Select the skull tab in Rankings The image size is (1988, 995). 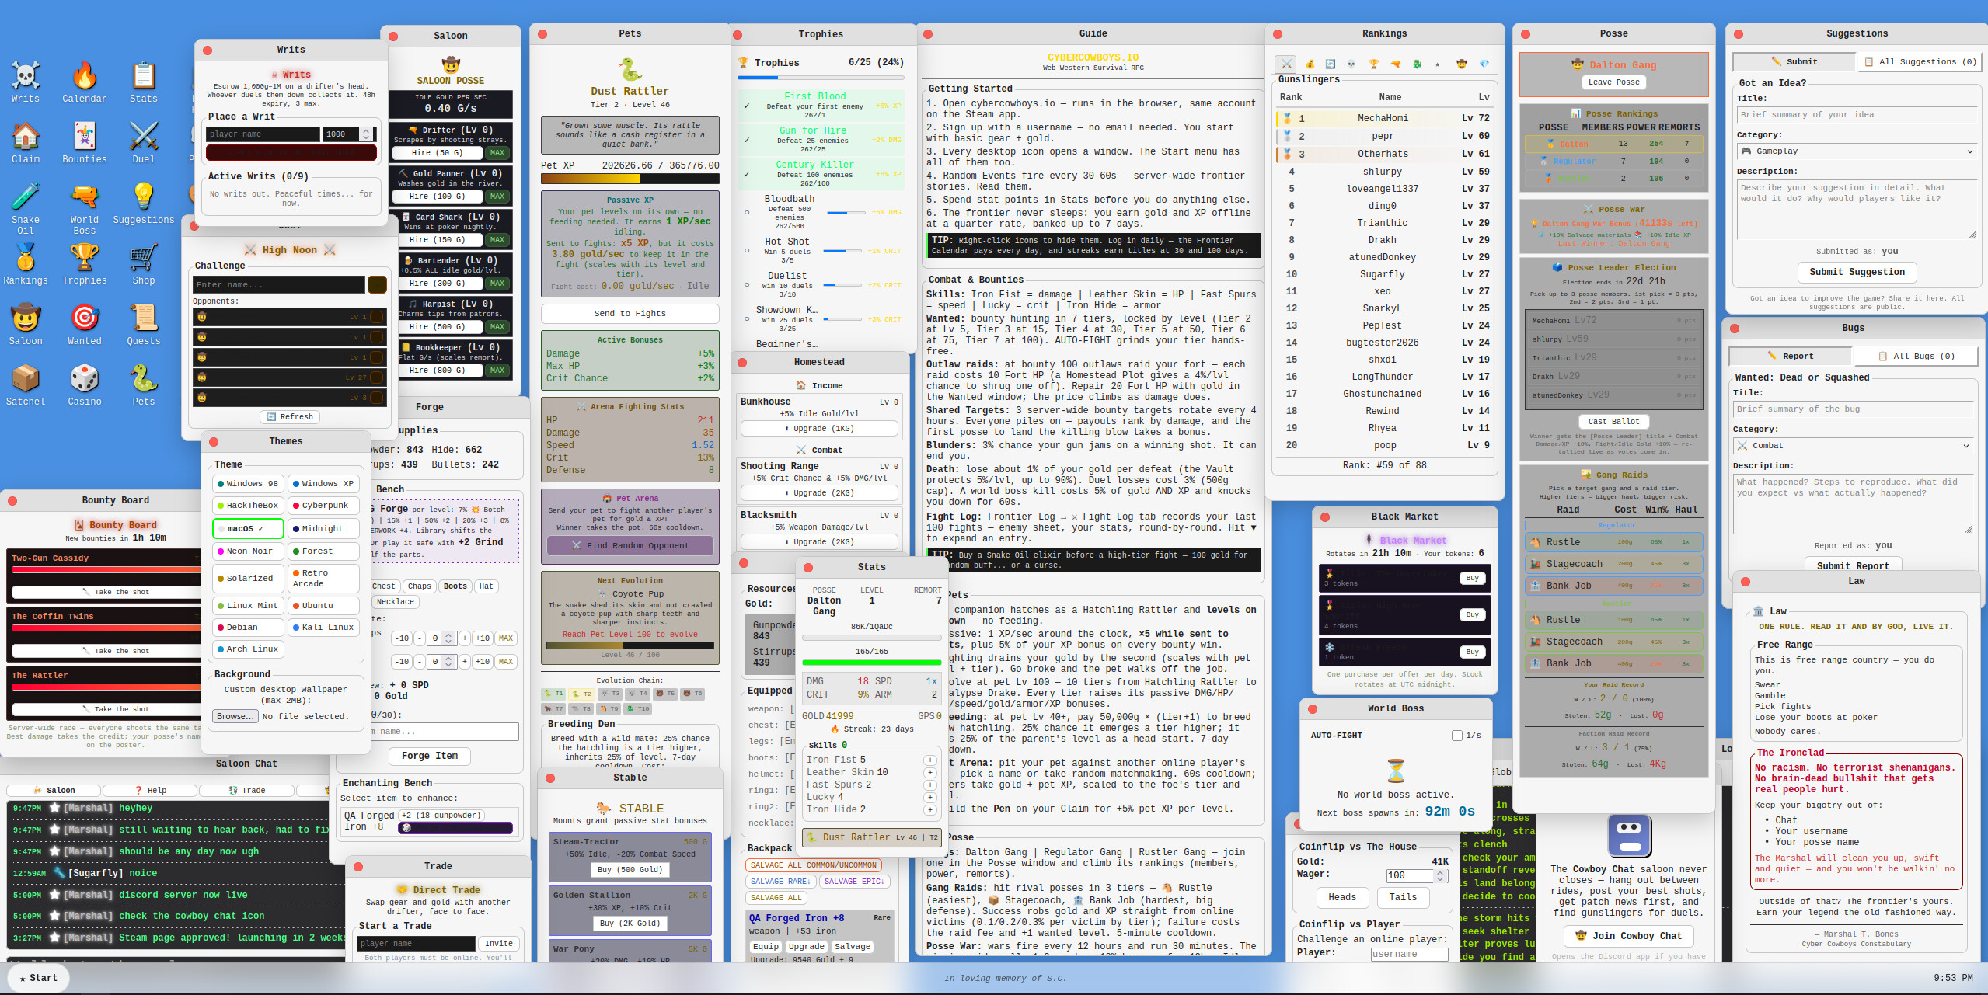[1351, 64]
